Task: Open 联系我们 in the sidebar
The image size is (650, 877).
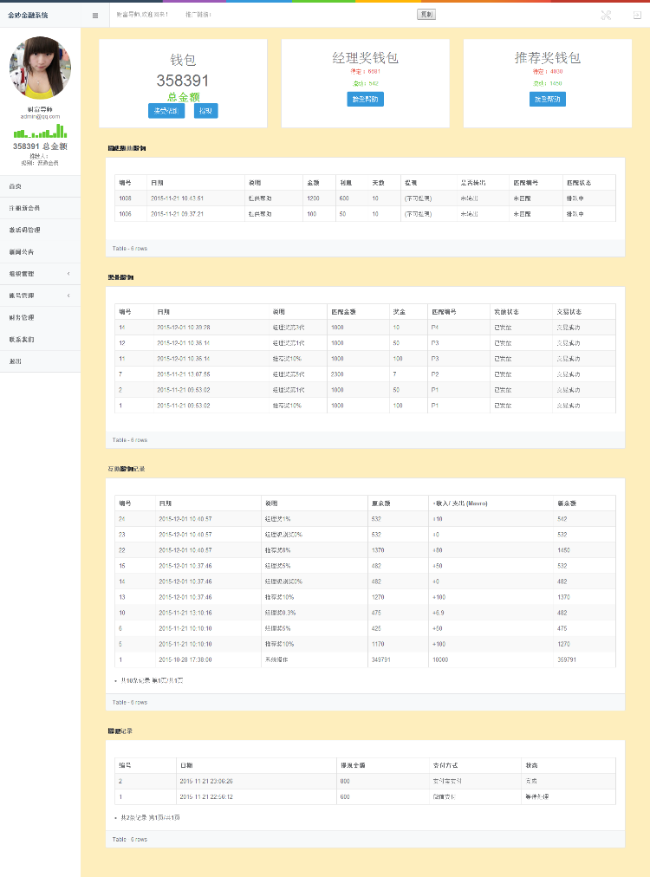Action: pos(22,340)
